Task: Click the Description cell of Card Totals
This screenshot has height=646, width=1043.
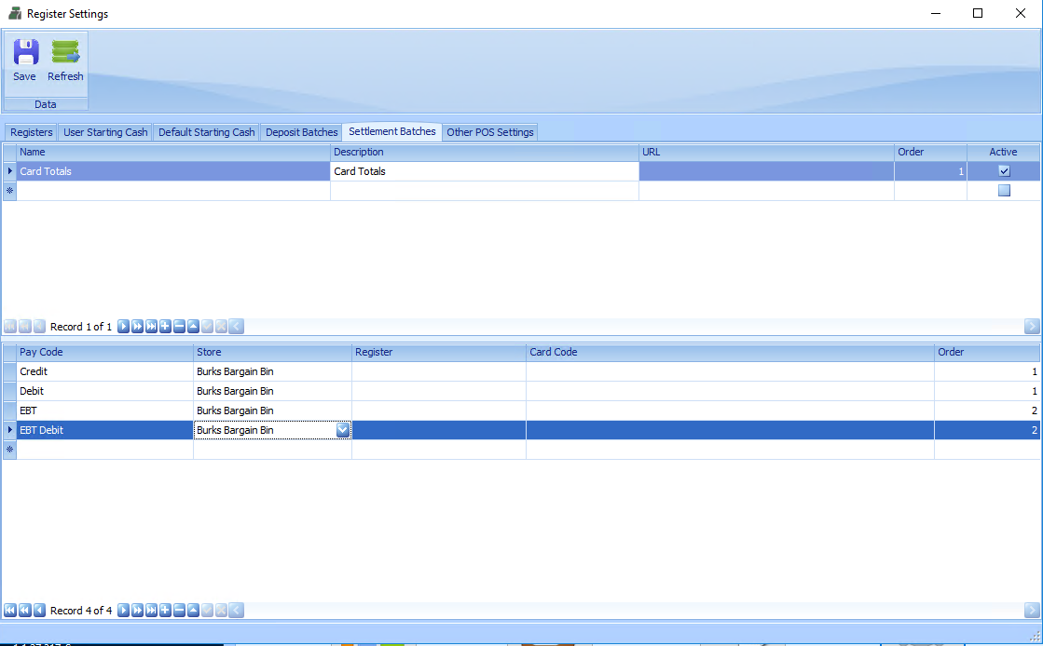Action: pos(484,171)
